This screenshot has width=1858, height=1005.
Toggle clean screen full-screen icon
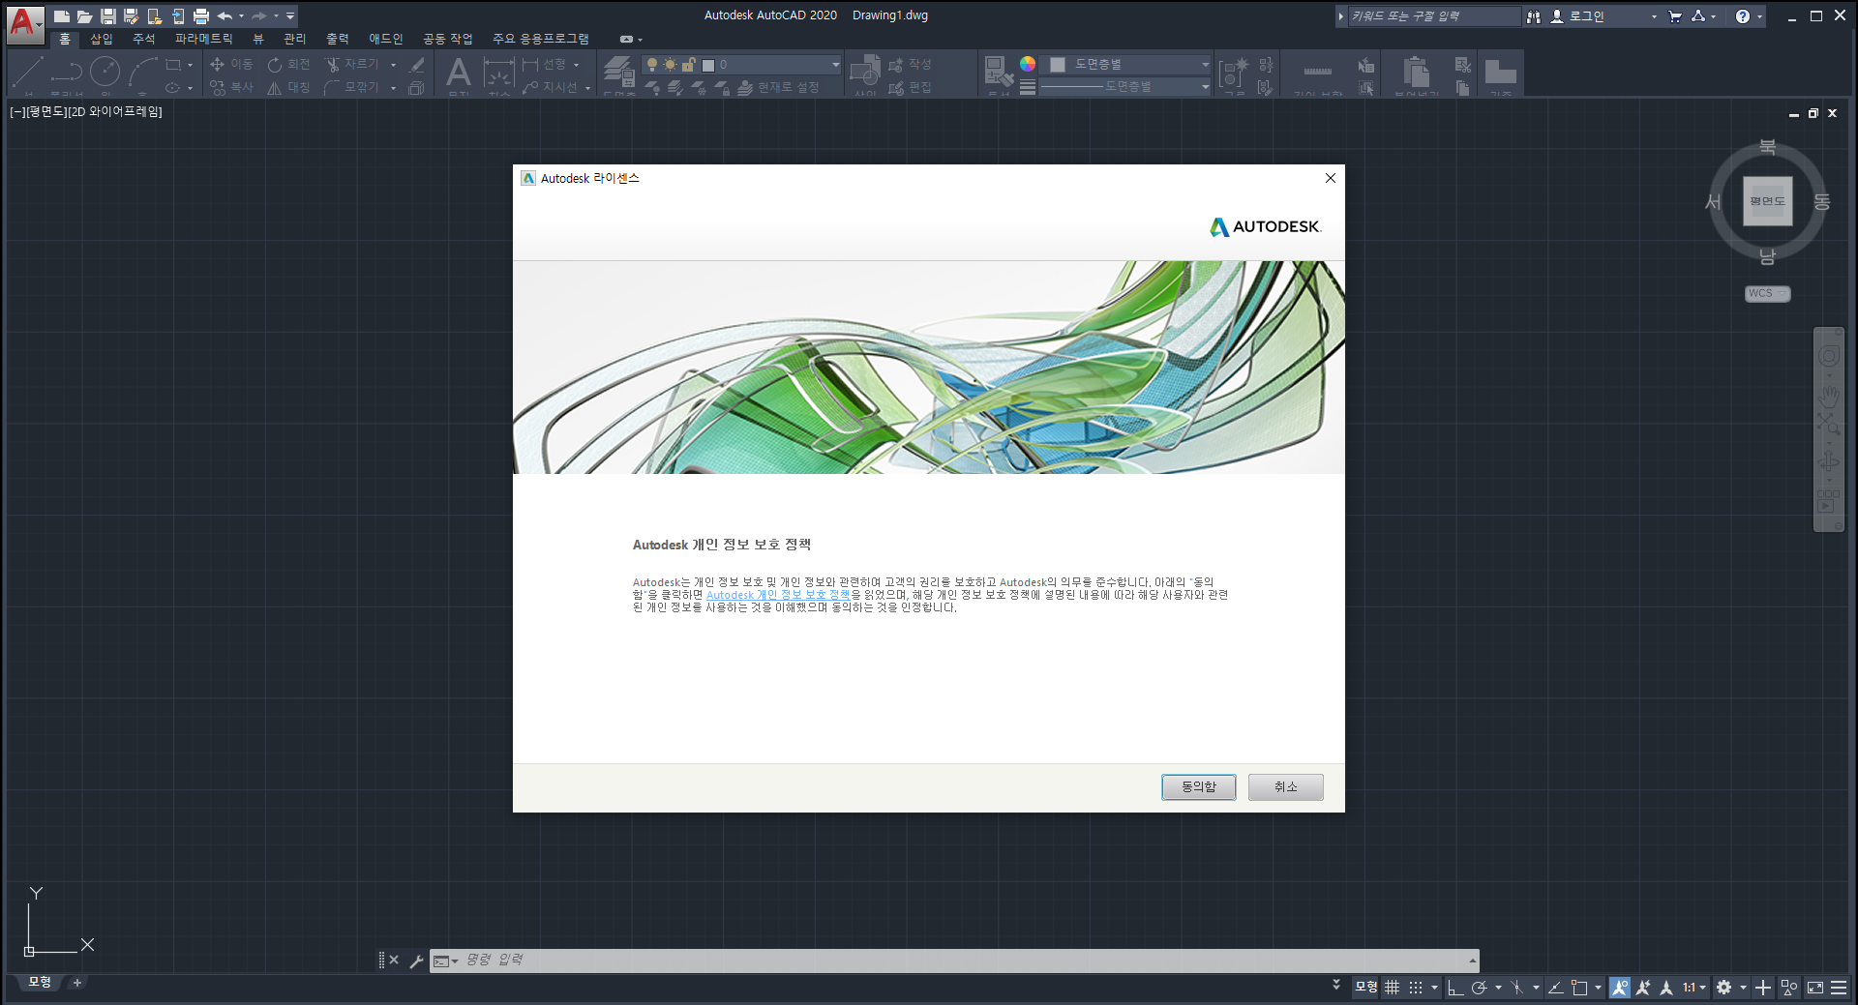tap(1815, 988)
